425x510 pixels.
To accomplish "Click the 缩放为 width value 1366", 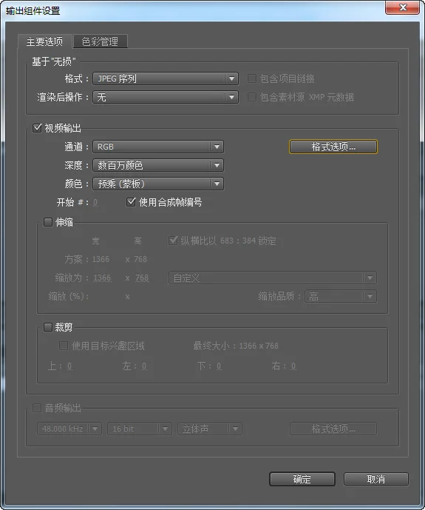I will point(102,278).
